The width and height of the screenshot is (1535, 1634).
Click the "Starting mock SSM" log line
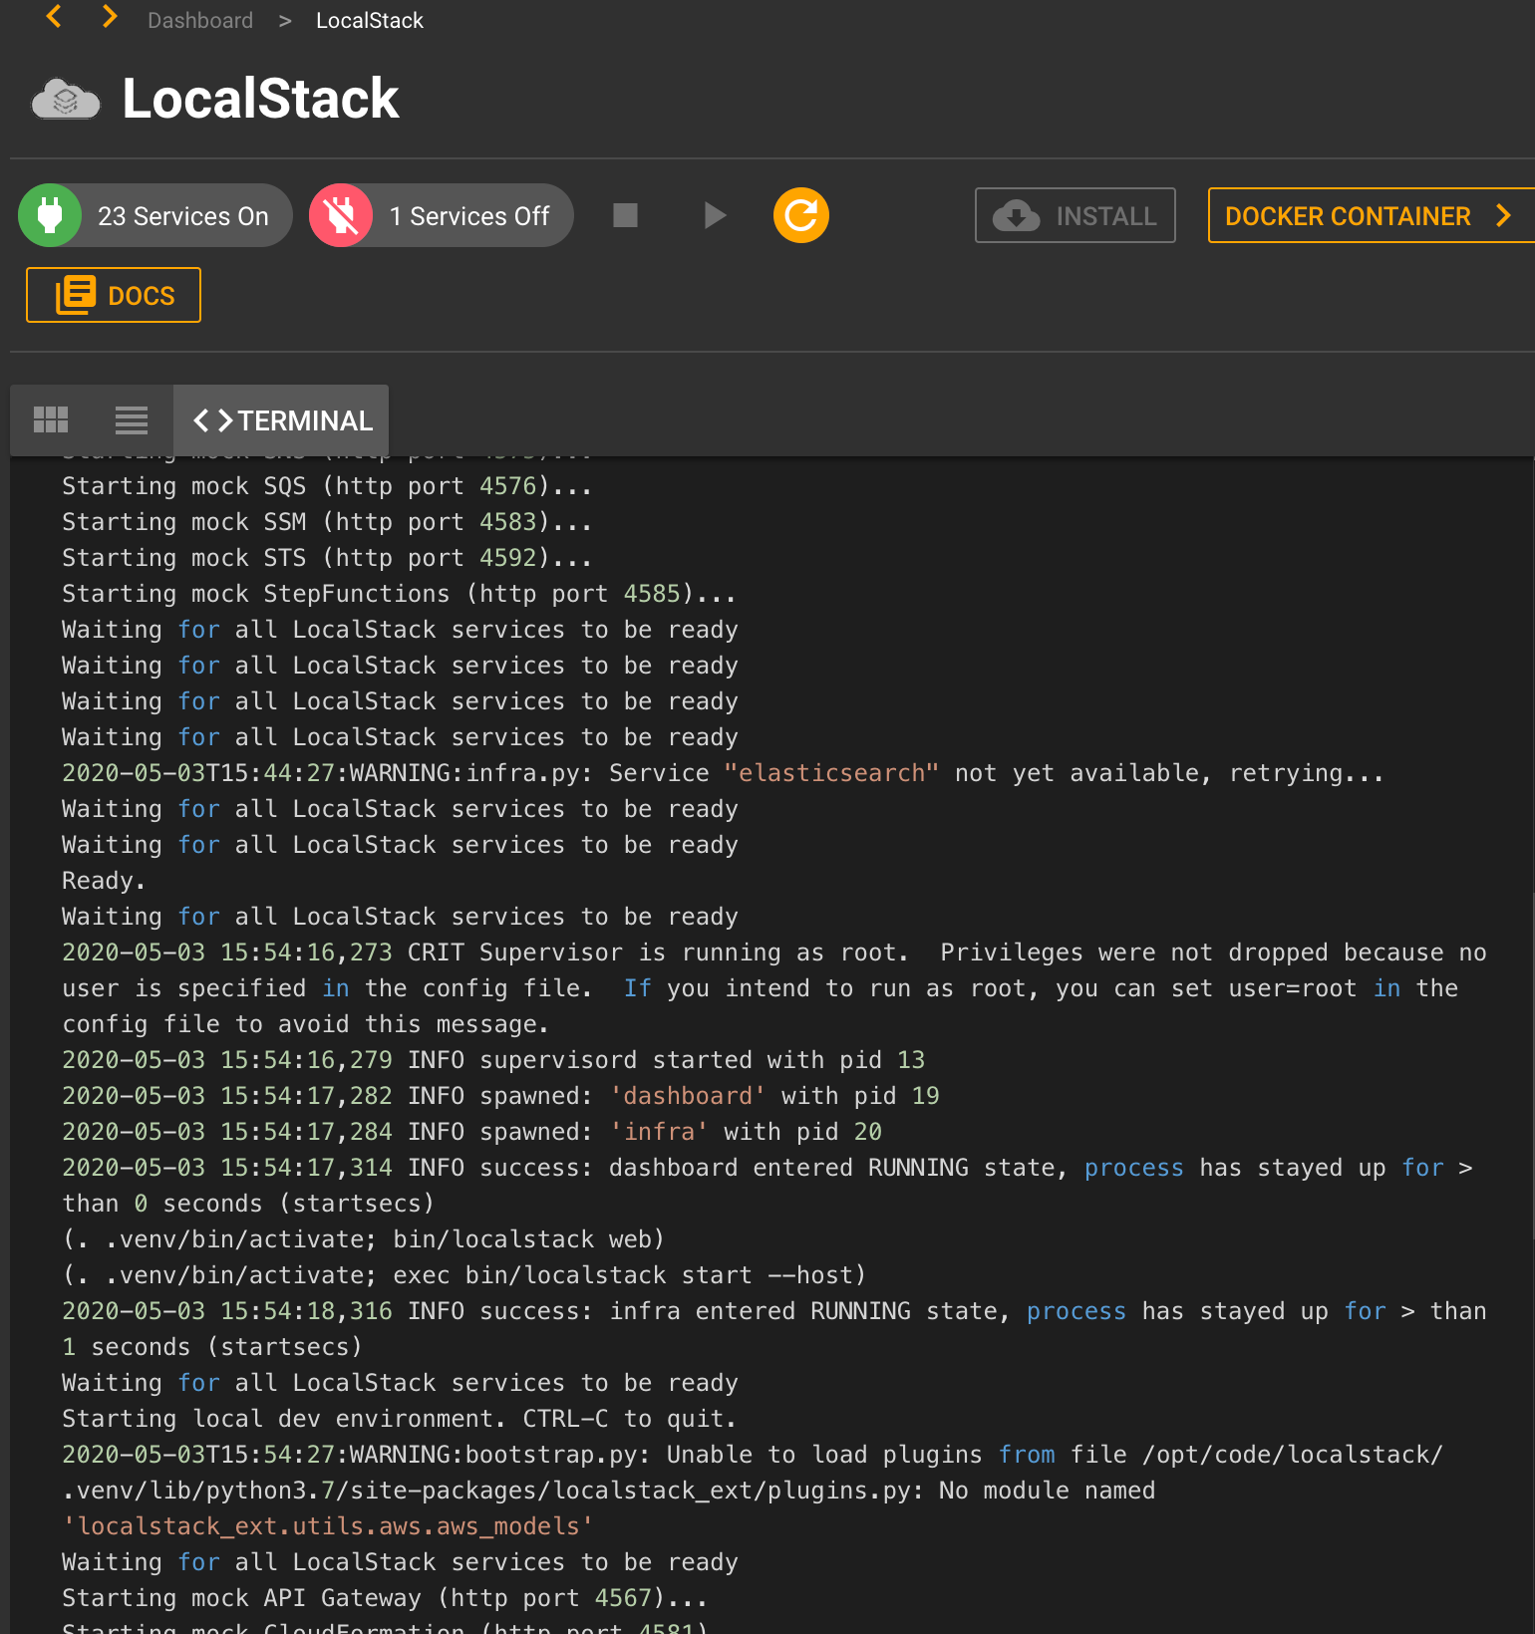(x=327, y=522)
